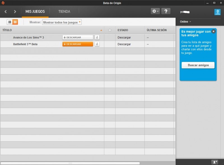This screenshot has width=224, height=165.
Task: Click the horizontal scrollbar
Action: [x=70, y=163]
